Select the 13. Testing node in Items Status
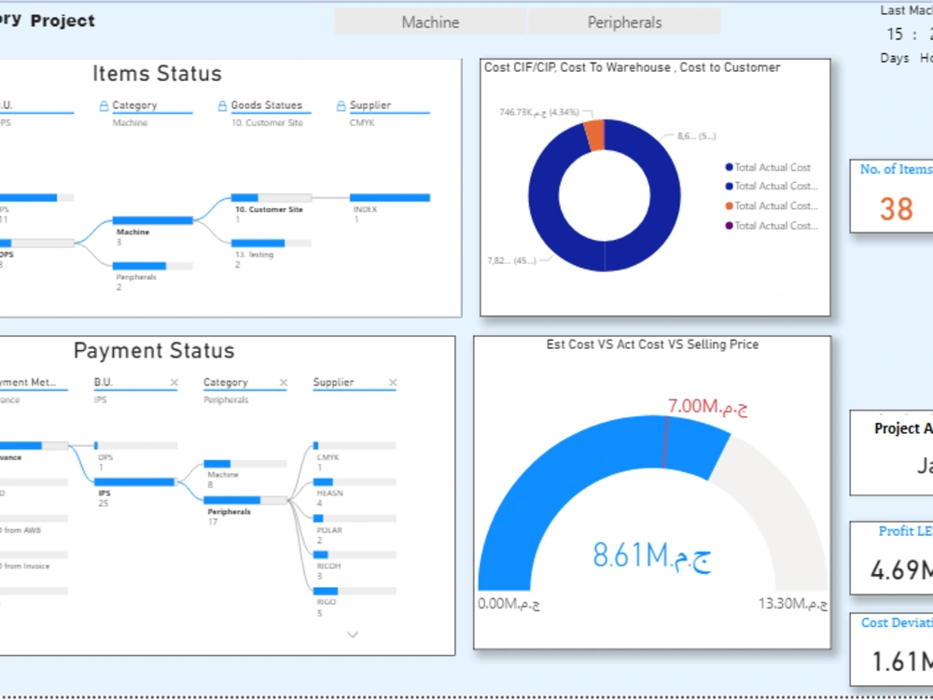933x700 pixels. [x=271, y=243]
